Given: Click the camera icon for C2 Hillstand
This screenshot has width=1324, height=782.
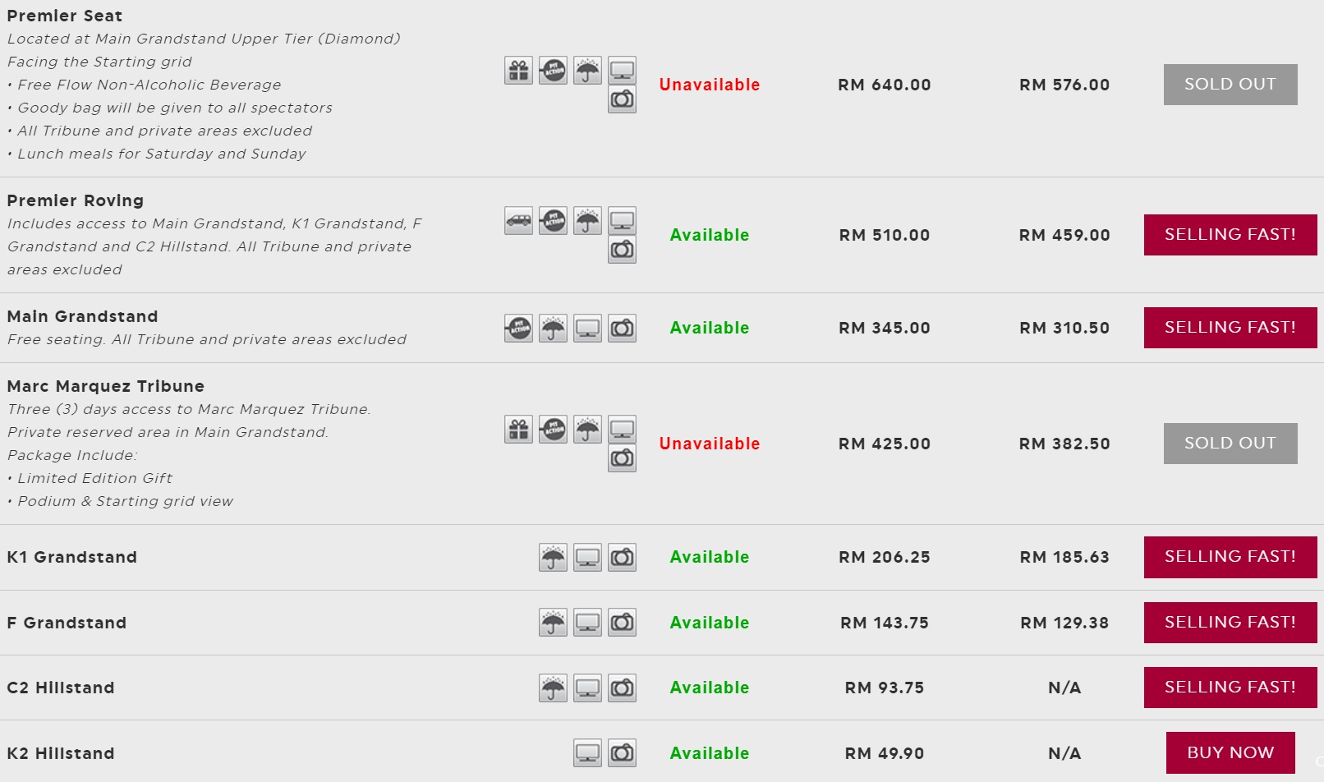Looking at the screenshot, I should tap(622, 688).
